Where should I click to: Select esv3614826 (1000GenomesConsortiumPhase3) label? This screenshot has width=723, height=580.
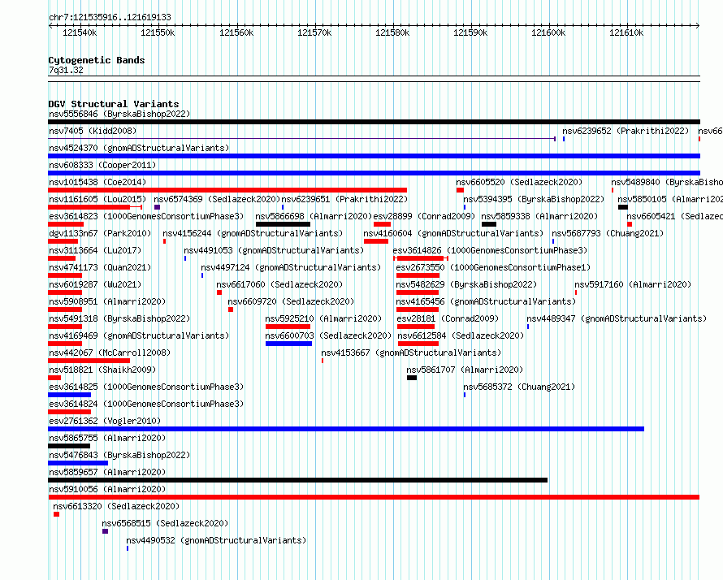(x=490, y=250)
